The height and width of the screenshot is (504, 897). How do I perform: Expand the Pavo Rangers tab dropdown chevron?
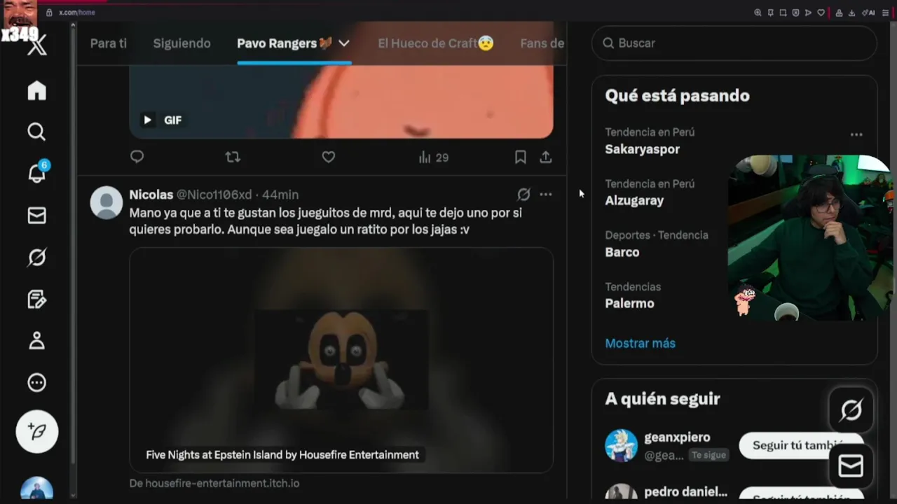344,43
